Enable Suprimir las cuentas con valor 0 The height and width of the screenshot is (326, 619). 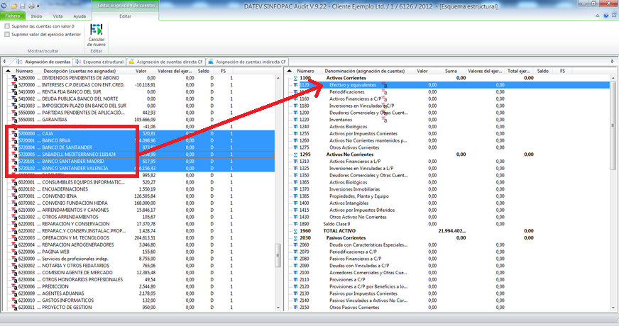pos(7,26)
